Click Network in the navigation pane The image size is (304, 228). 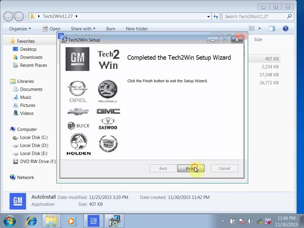[x=26, y=178]
